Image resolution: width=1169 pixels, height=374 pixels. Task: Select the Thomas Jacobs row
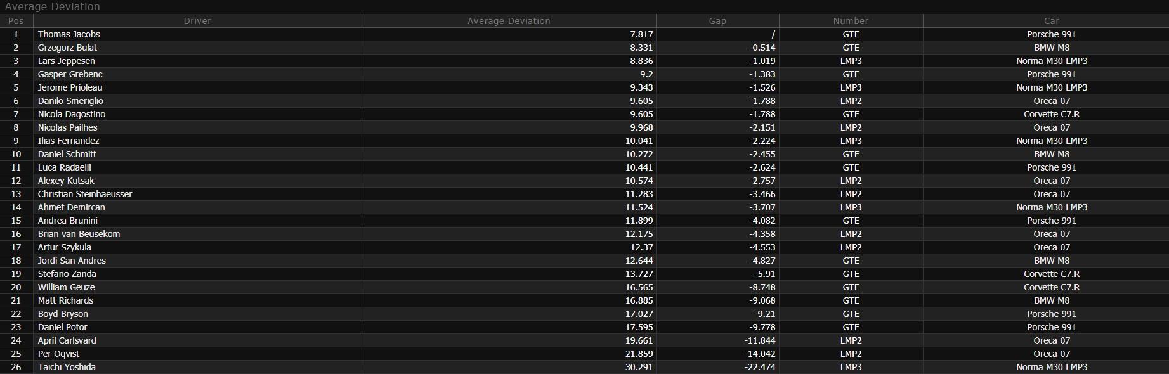click(x=584, y=34)
